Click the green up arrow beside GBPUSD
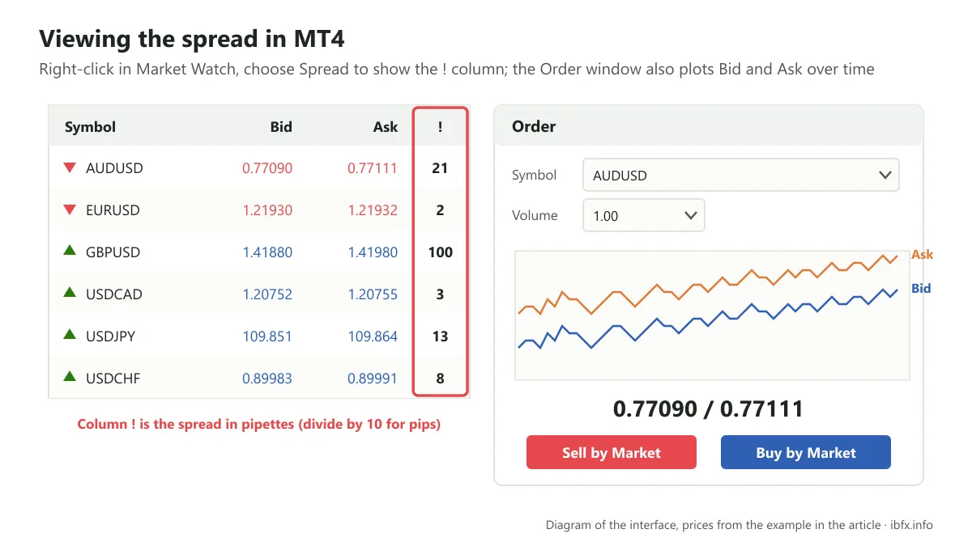Viewport: 972px width, 546px height. point(70,251)
